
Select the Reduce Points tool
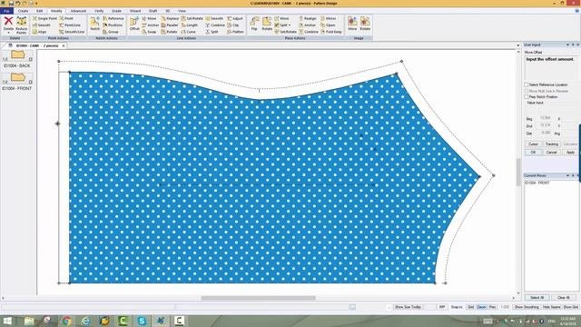(x=22, y=25)
